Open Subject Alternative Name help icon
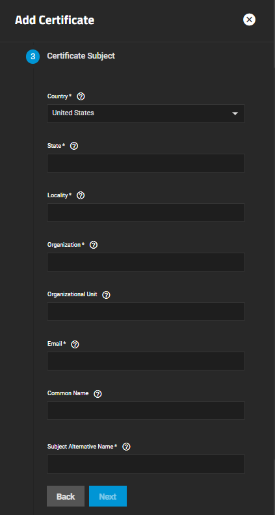Image resolution: width=275 pixels, height=515 pixels. pyautogui.click(x=126, y=447)
